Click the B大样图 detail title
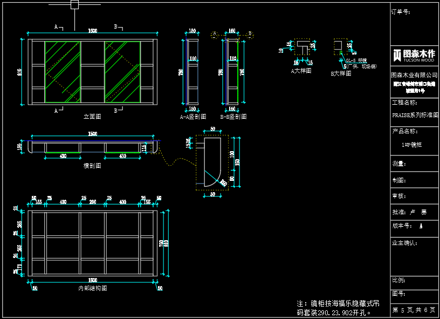The height and width of the screenshot is (319, 440). (341, 73)
